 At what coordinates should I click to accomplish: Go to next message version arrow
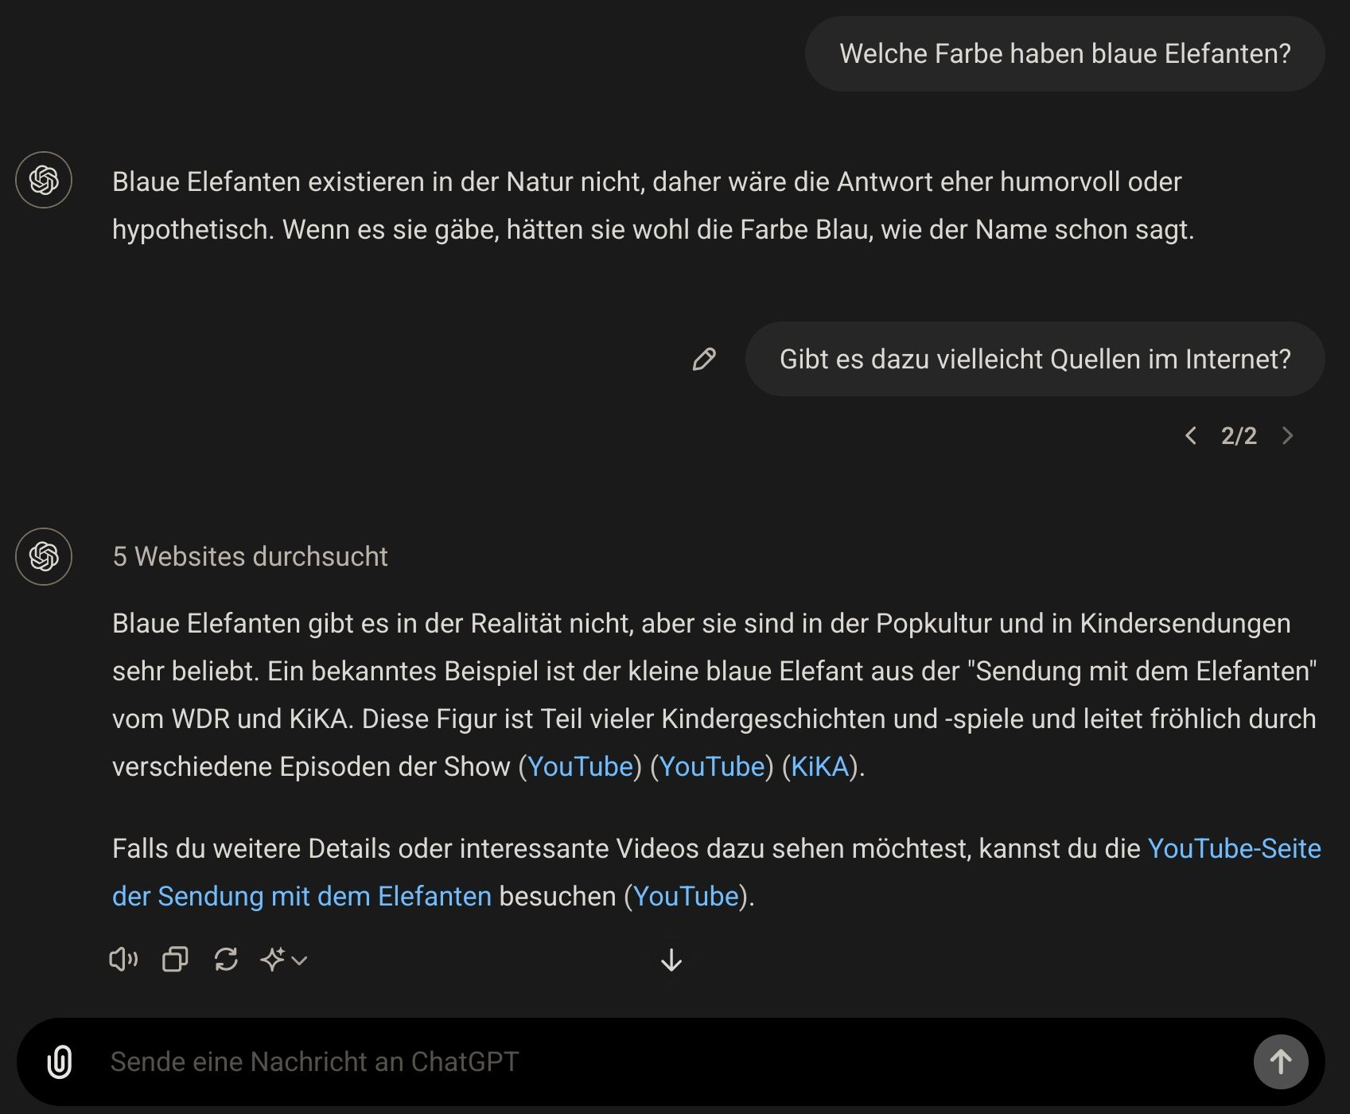coord(1287,436)
